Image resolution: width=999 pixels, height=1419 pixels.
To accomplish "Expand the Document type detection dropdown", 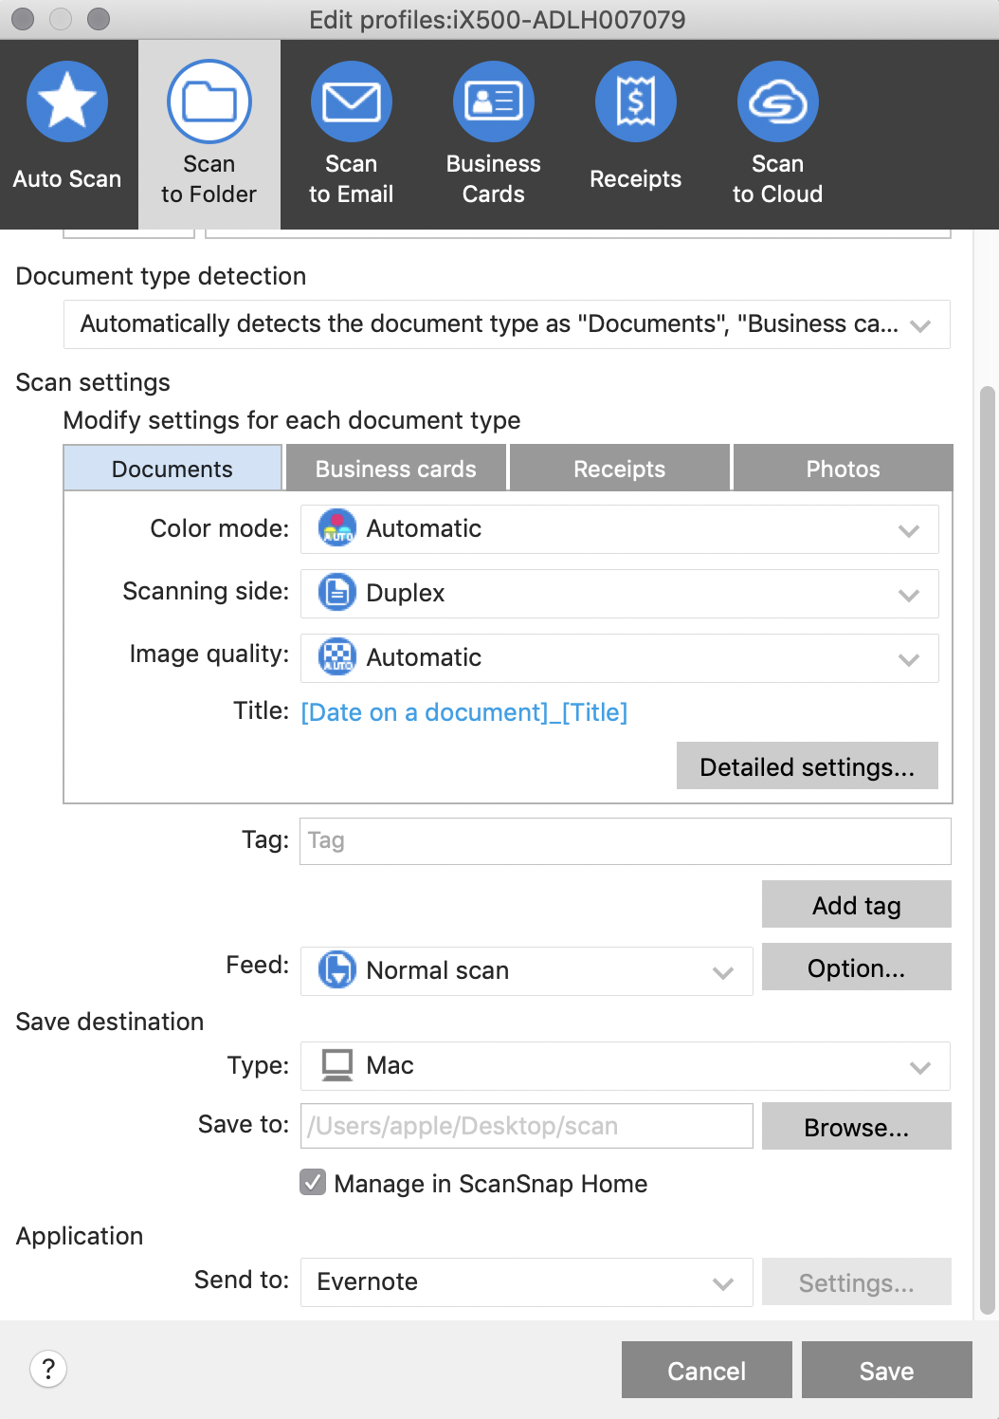I will (x=507, y=324).
